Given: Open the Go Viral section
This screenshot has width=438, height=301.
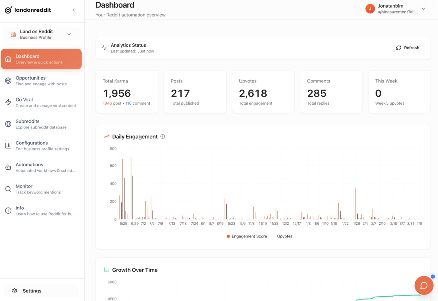Looking at the screenshot, I should (x=41, y=103).
